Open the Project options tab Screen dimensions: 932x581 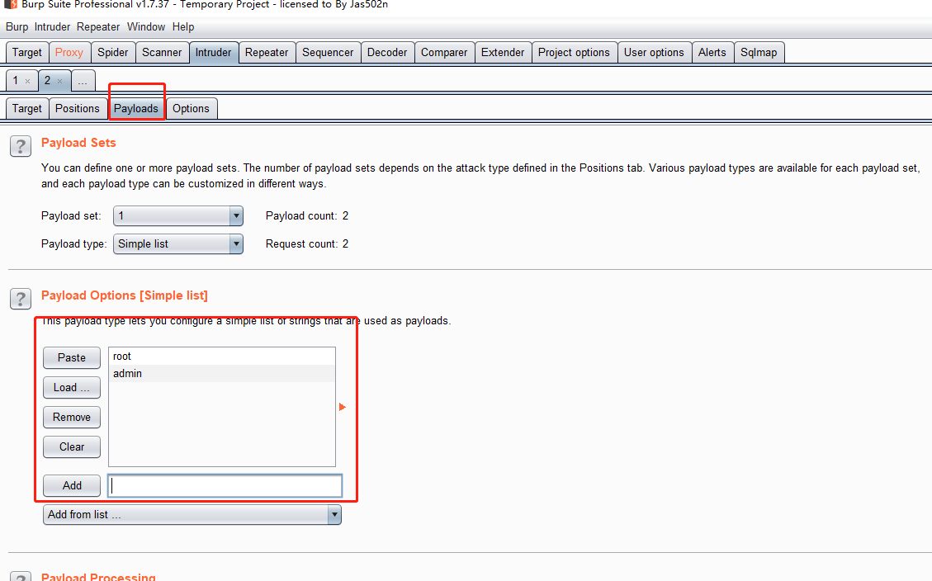coord(574,52)
